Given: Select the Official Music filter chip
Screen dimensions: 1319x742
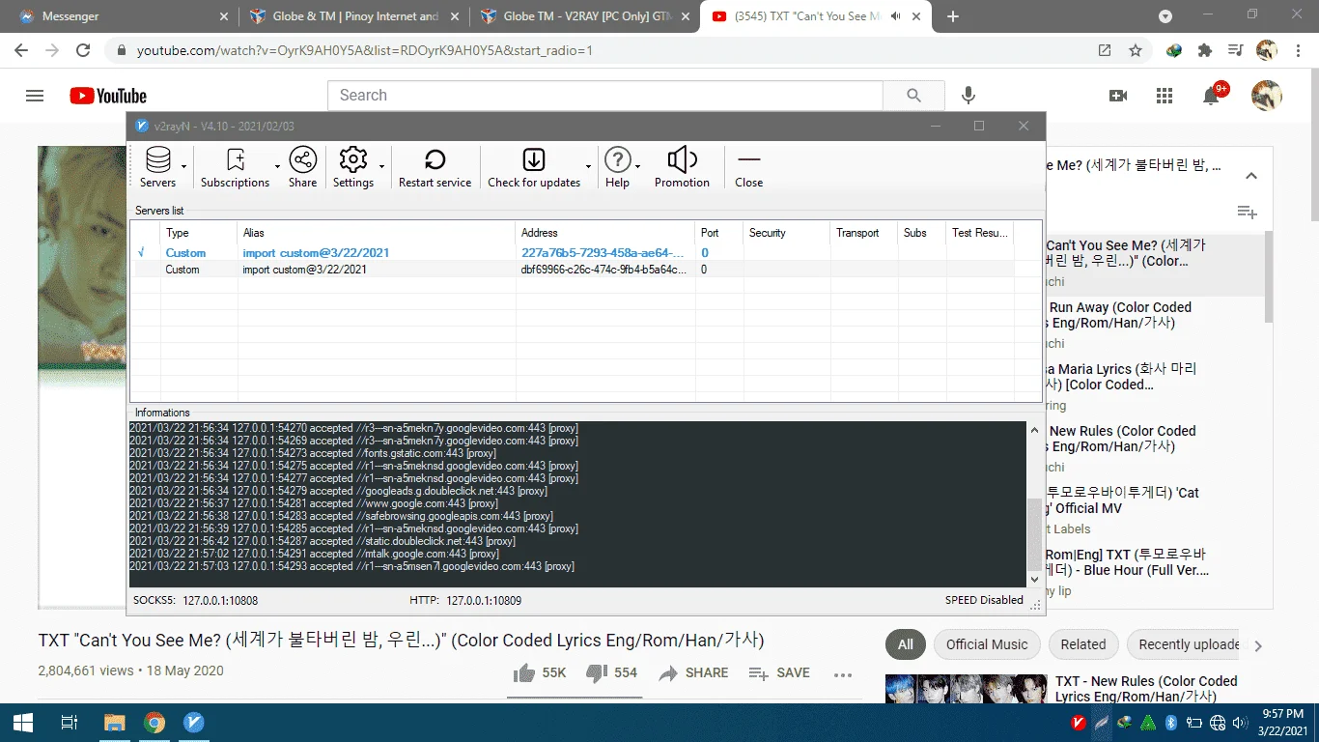Looking at the screenshot, I should pos(987,644).
